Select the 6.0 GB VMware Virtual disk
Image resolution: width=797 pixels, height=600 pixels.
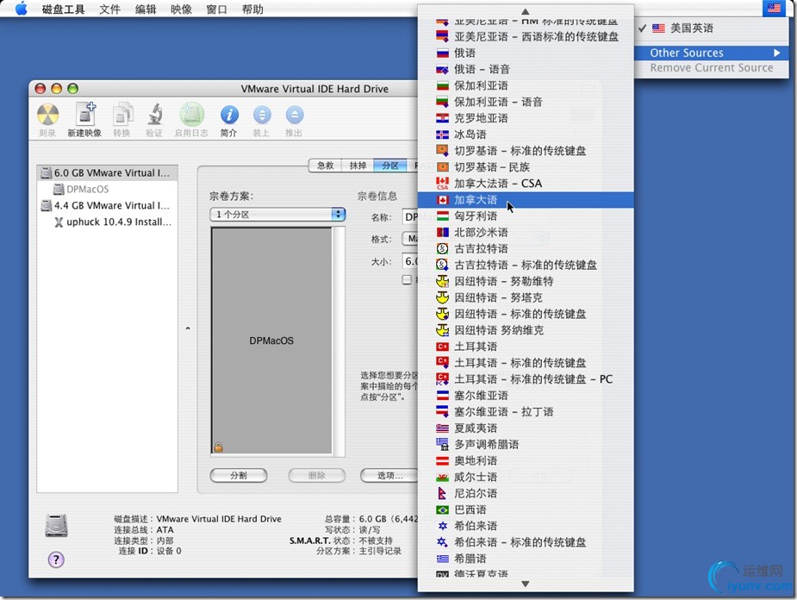pos(109,172)
